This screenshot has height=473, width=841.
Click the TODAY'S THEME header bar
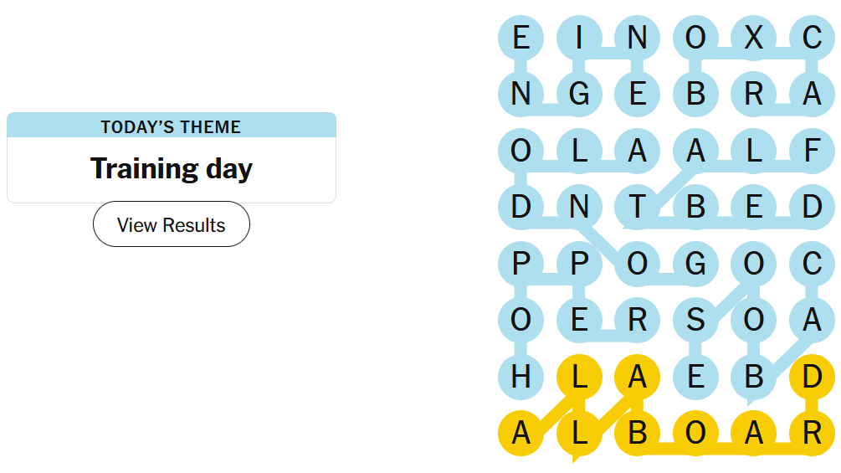[172, 126]
